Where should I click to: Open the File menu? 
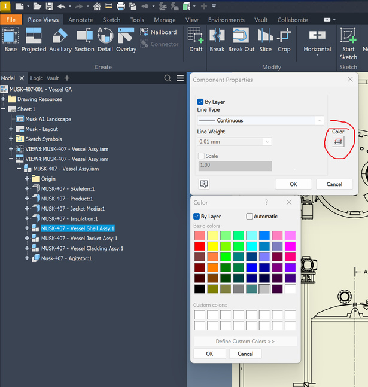11,20
